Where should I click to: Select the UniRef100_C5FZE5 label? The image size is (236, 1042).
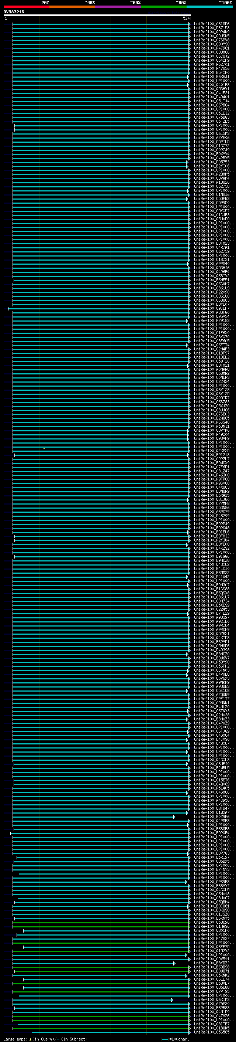[x=211, y=121]
